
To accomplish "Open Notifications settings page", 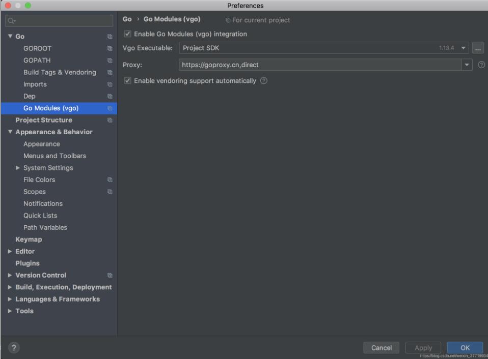I will pos(43,204).
